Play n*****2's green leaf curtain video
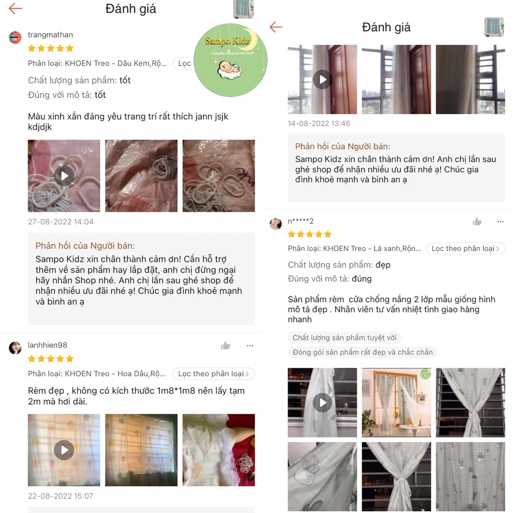The height and width of the screenshot is (513, 513). tap(322, 402)
